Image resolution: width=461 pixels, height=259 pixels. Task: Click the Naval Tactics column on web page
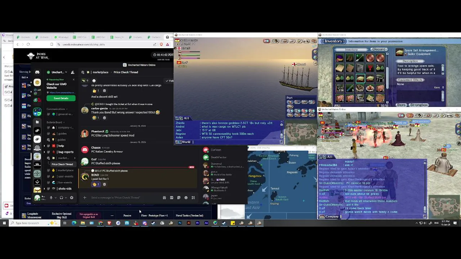[x=189, y=215]
